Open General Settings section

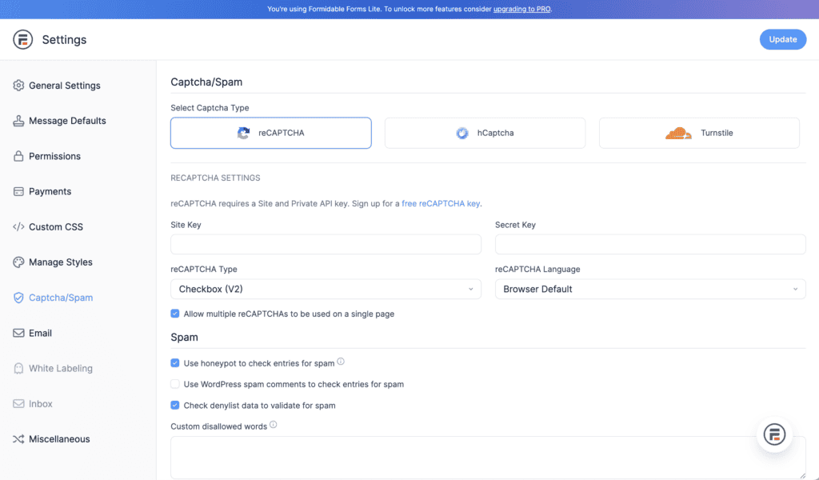64,85
